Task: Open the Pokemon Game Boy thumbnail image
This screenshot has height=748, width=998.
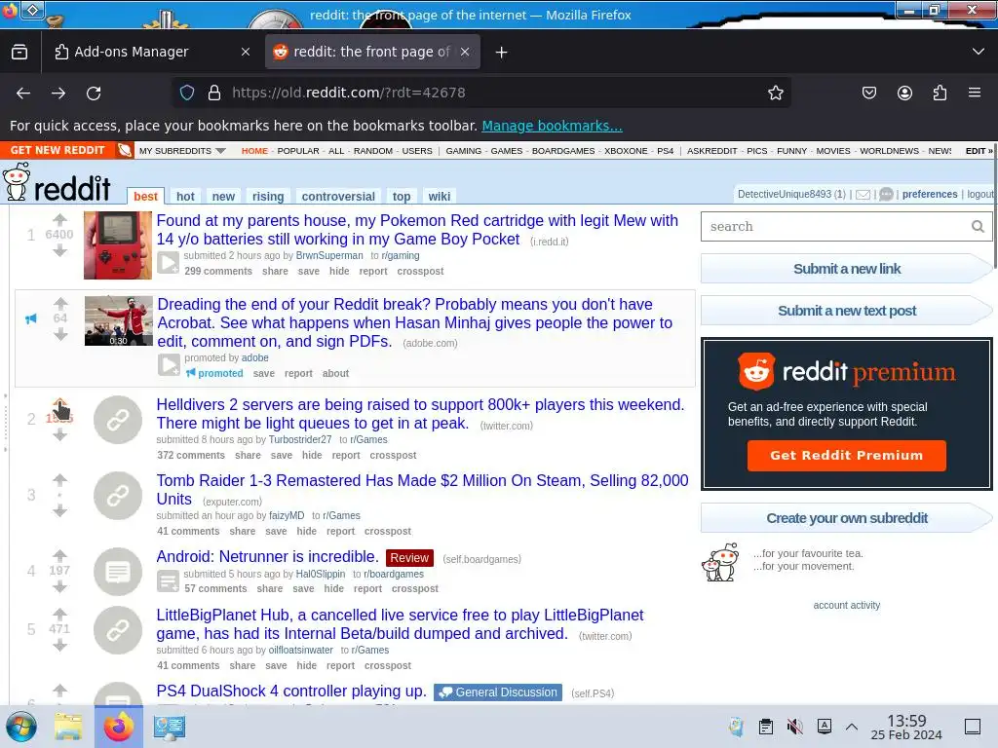Action: pyautogui.click(x=118, y=245)
